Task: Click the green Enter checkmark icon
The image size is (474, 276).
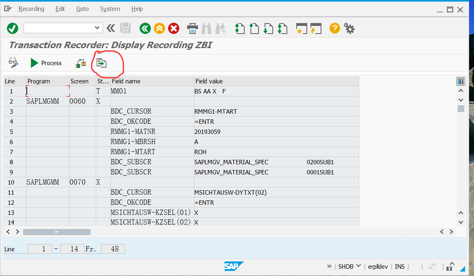Action: (x=12, y=28)
